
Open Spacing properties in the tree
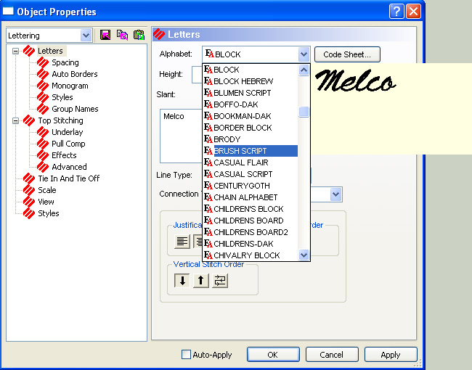click(x=65, y=62)
